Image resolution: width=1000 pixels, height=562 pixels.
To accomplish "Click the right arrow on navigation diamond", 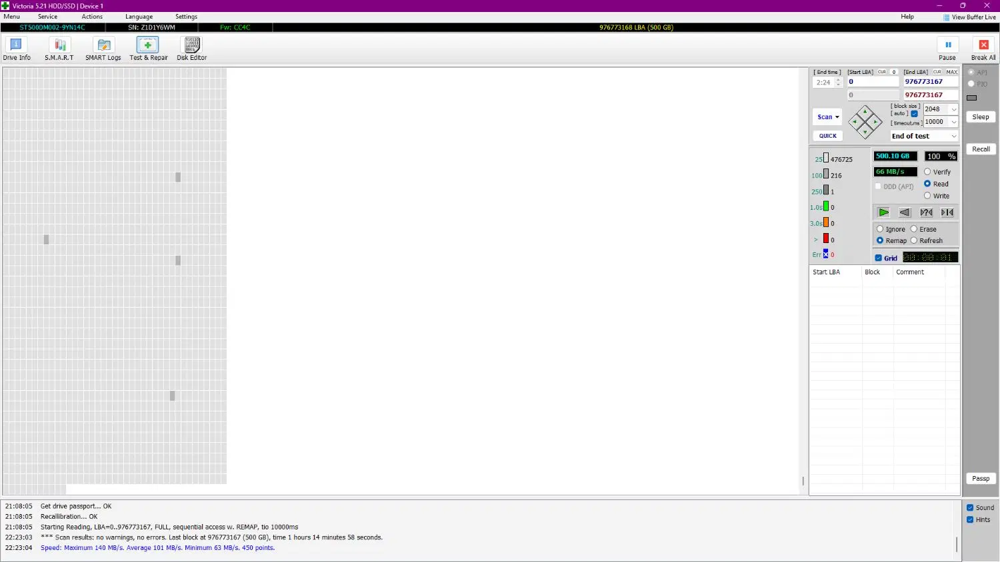I will click(x=875, y=122).
